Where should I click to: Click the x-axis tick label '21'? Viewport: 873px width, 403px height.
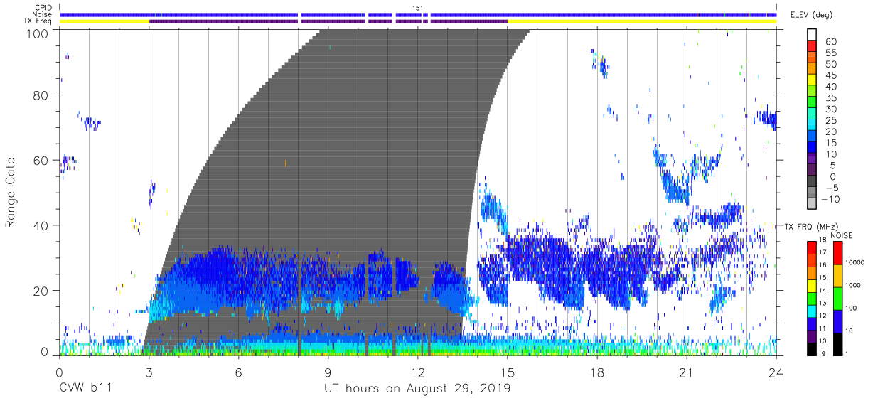pos(687,374)
